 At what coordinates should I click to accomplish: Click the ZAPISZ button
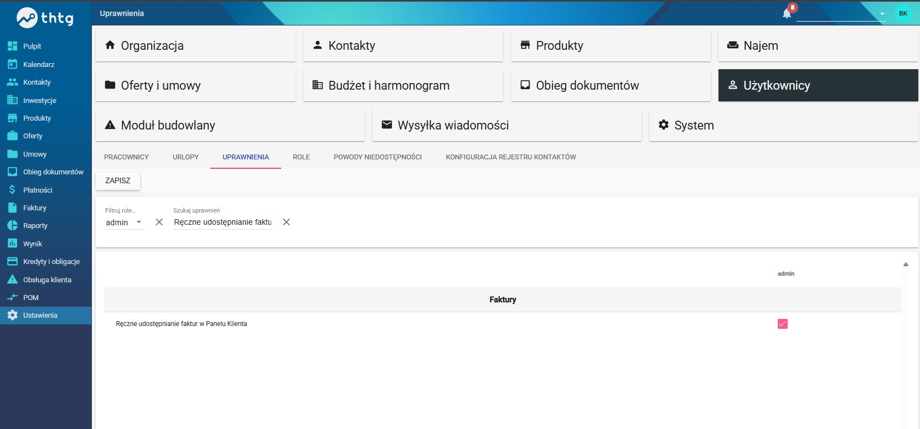click(118, 180)
